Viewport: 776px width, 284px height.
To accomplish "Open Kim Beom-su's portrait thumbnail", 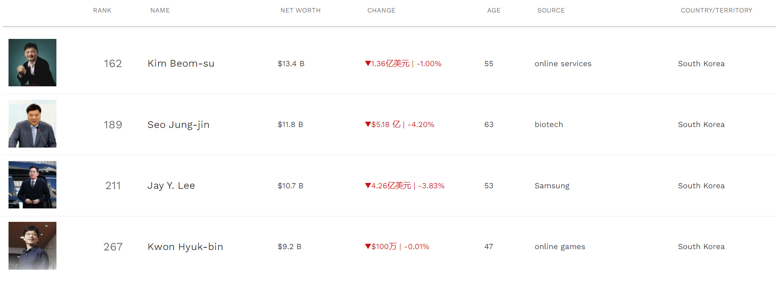I will tap(32, 63).
